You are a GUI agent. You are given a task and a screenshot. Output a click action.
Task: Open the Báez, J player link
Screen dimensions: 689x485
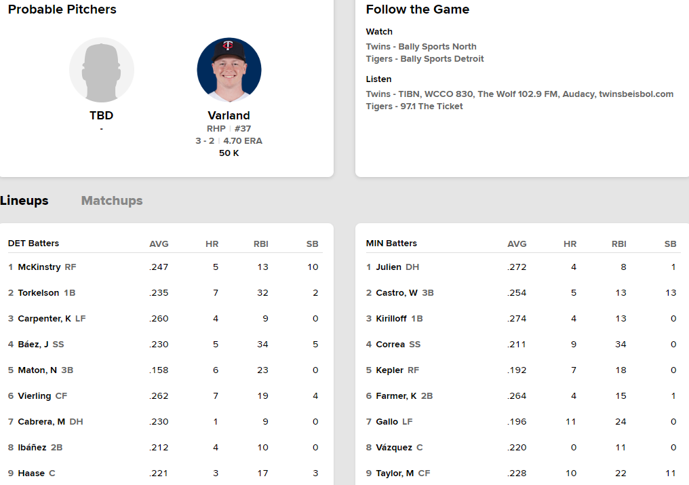coord(34,345)
